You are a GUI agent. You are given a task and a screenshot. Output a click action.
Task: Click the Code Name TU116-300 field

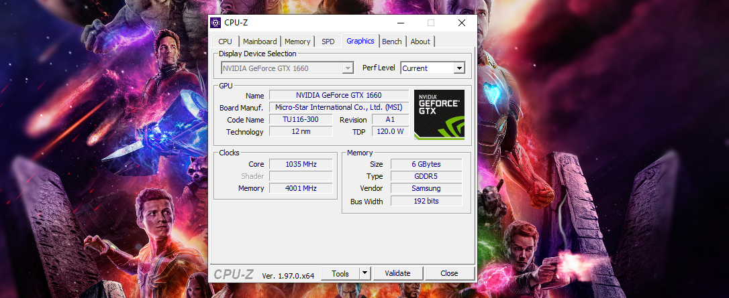(x=301, y=119)
